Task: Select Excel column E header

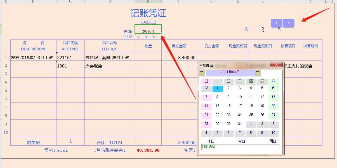Action: 148,1
